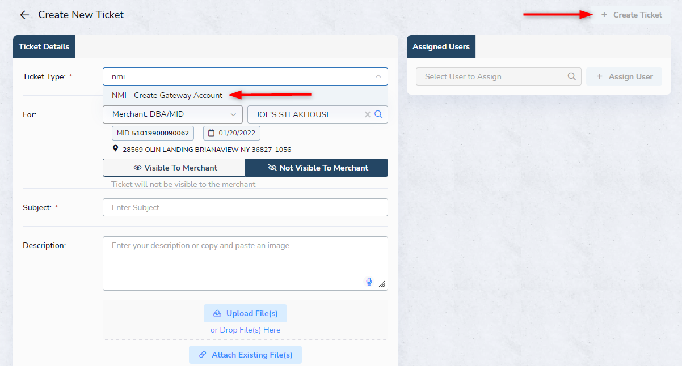Toggle Visible To Merchant
The image size is (682, 366).
(174, 168)
